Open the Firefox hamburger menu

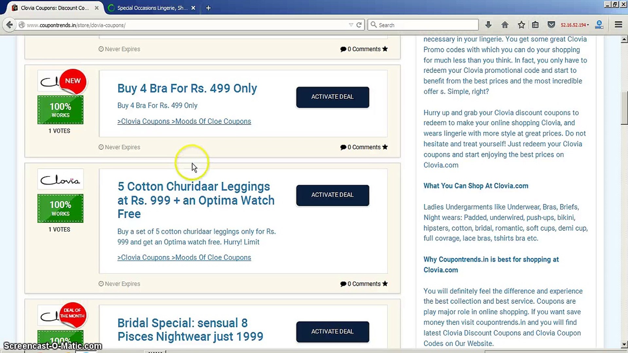coord(618,25)
